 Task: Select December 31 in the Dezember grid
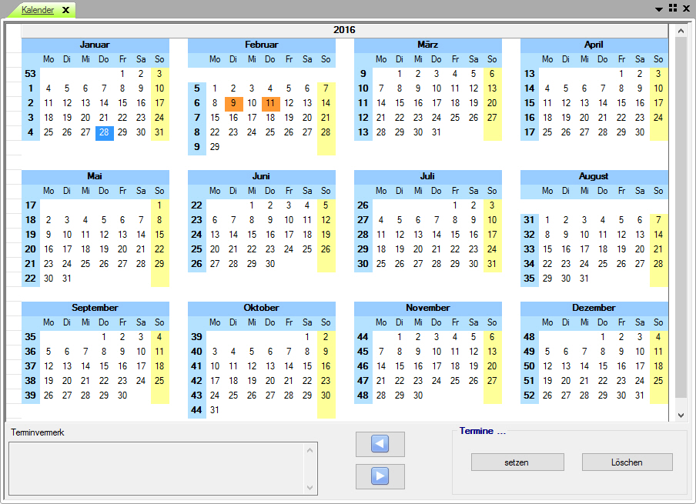640,396
